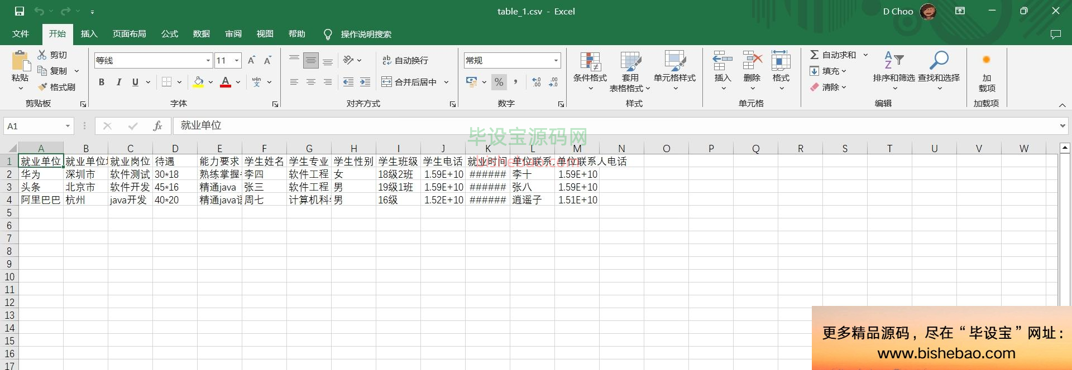Click the Paste clipboard icon
Image resolution: width=1072 pixels, height=370 pixels.
click(20, 61)
